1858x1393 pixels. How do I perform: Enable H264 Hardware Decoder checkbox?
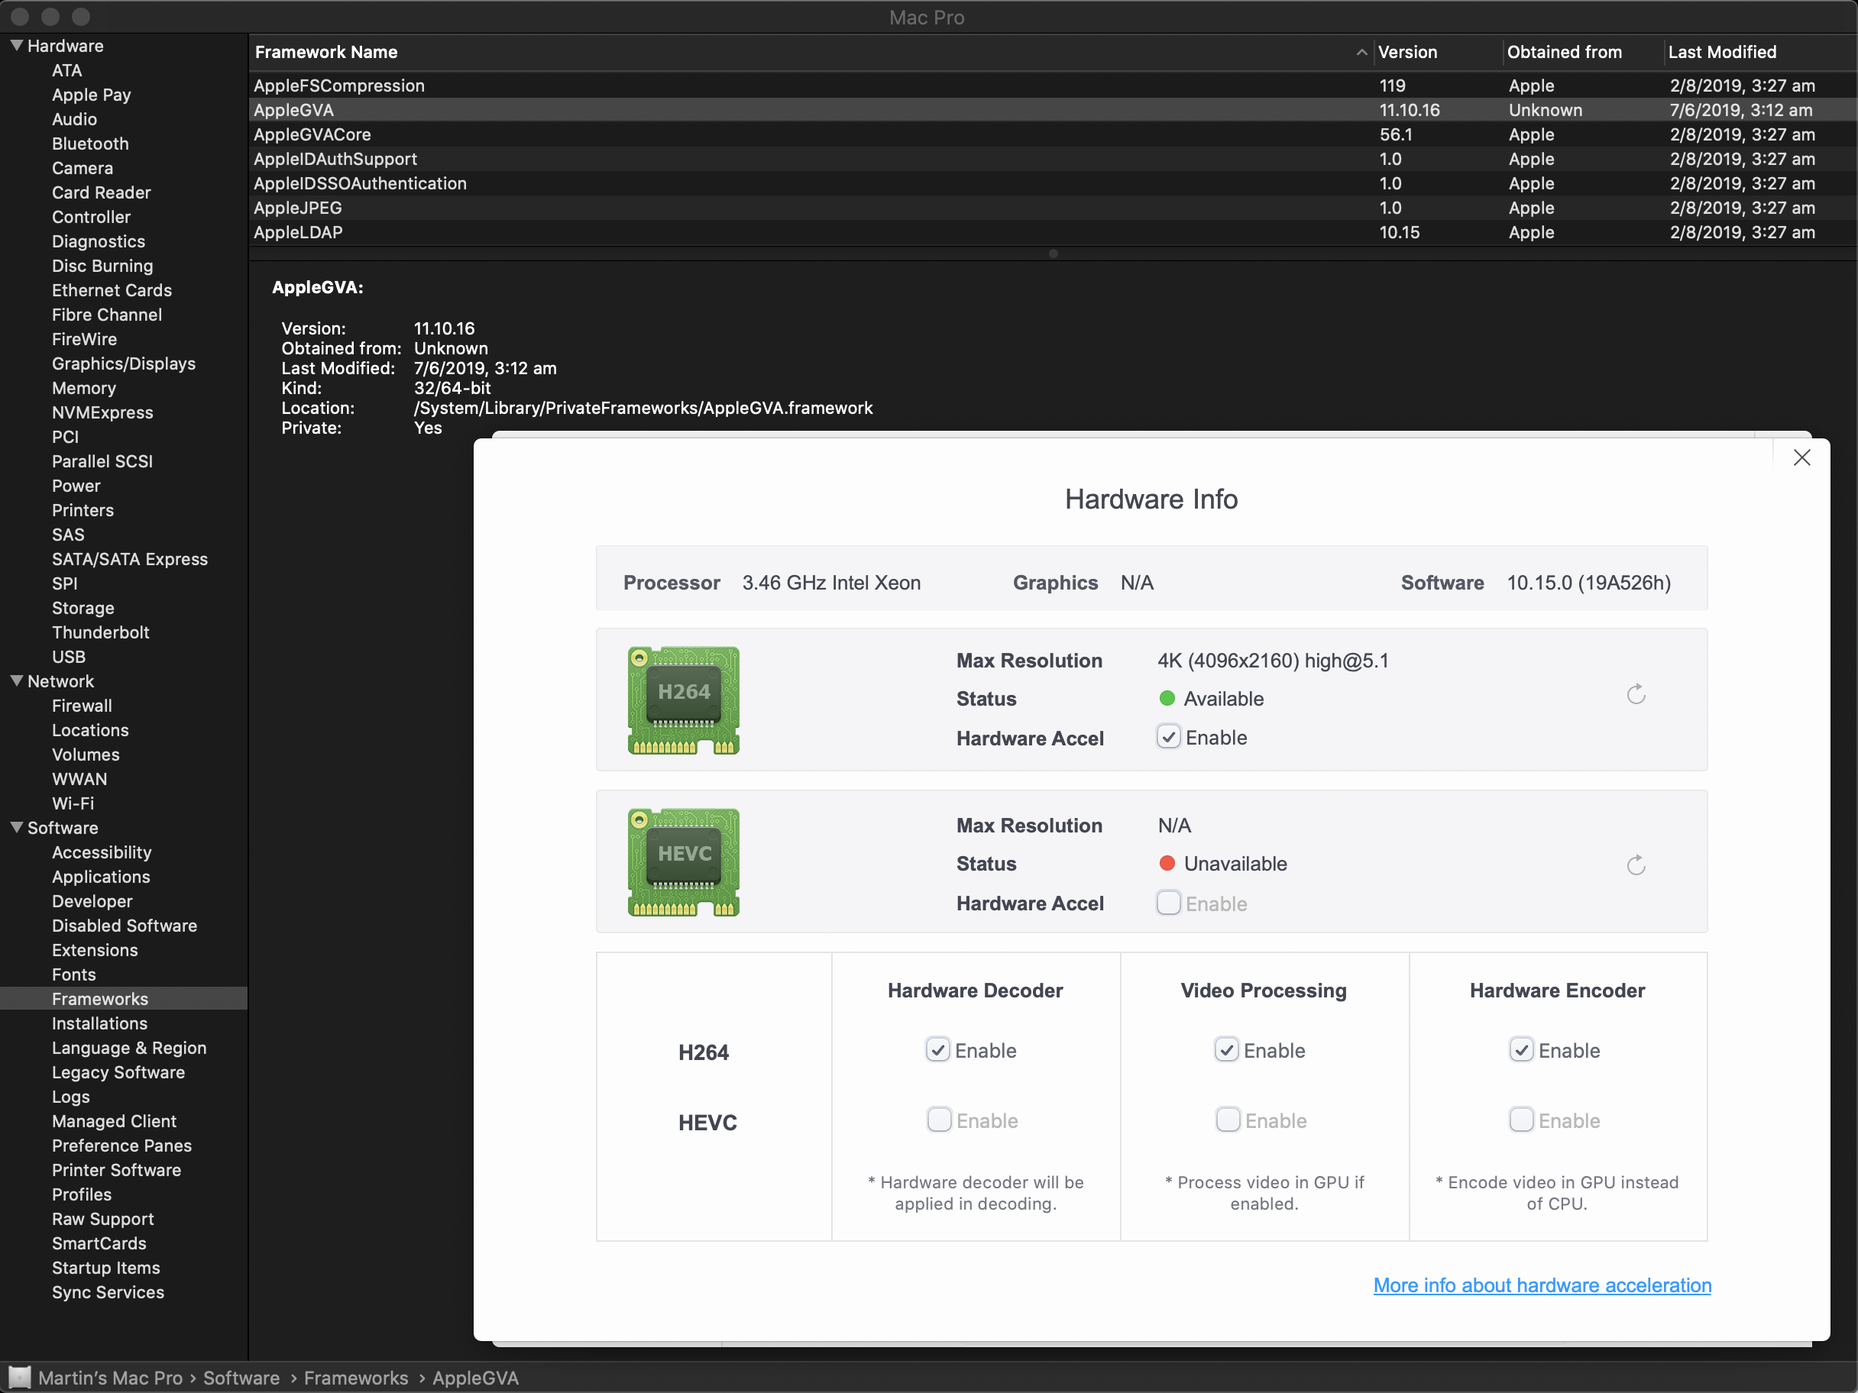(937, 1049)
